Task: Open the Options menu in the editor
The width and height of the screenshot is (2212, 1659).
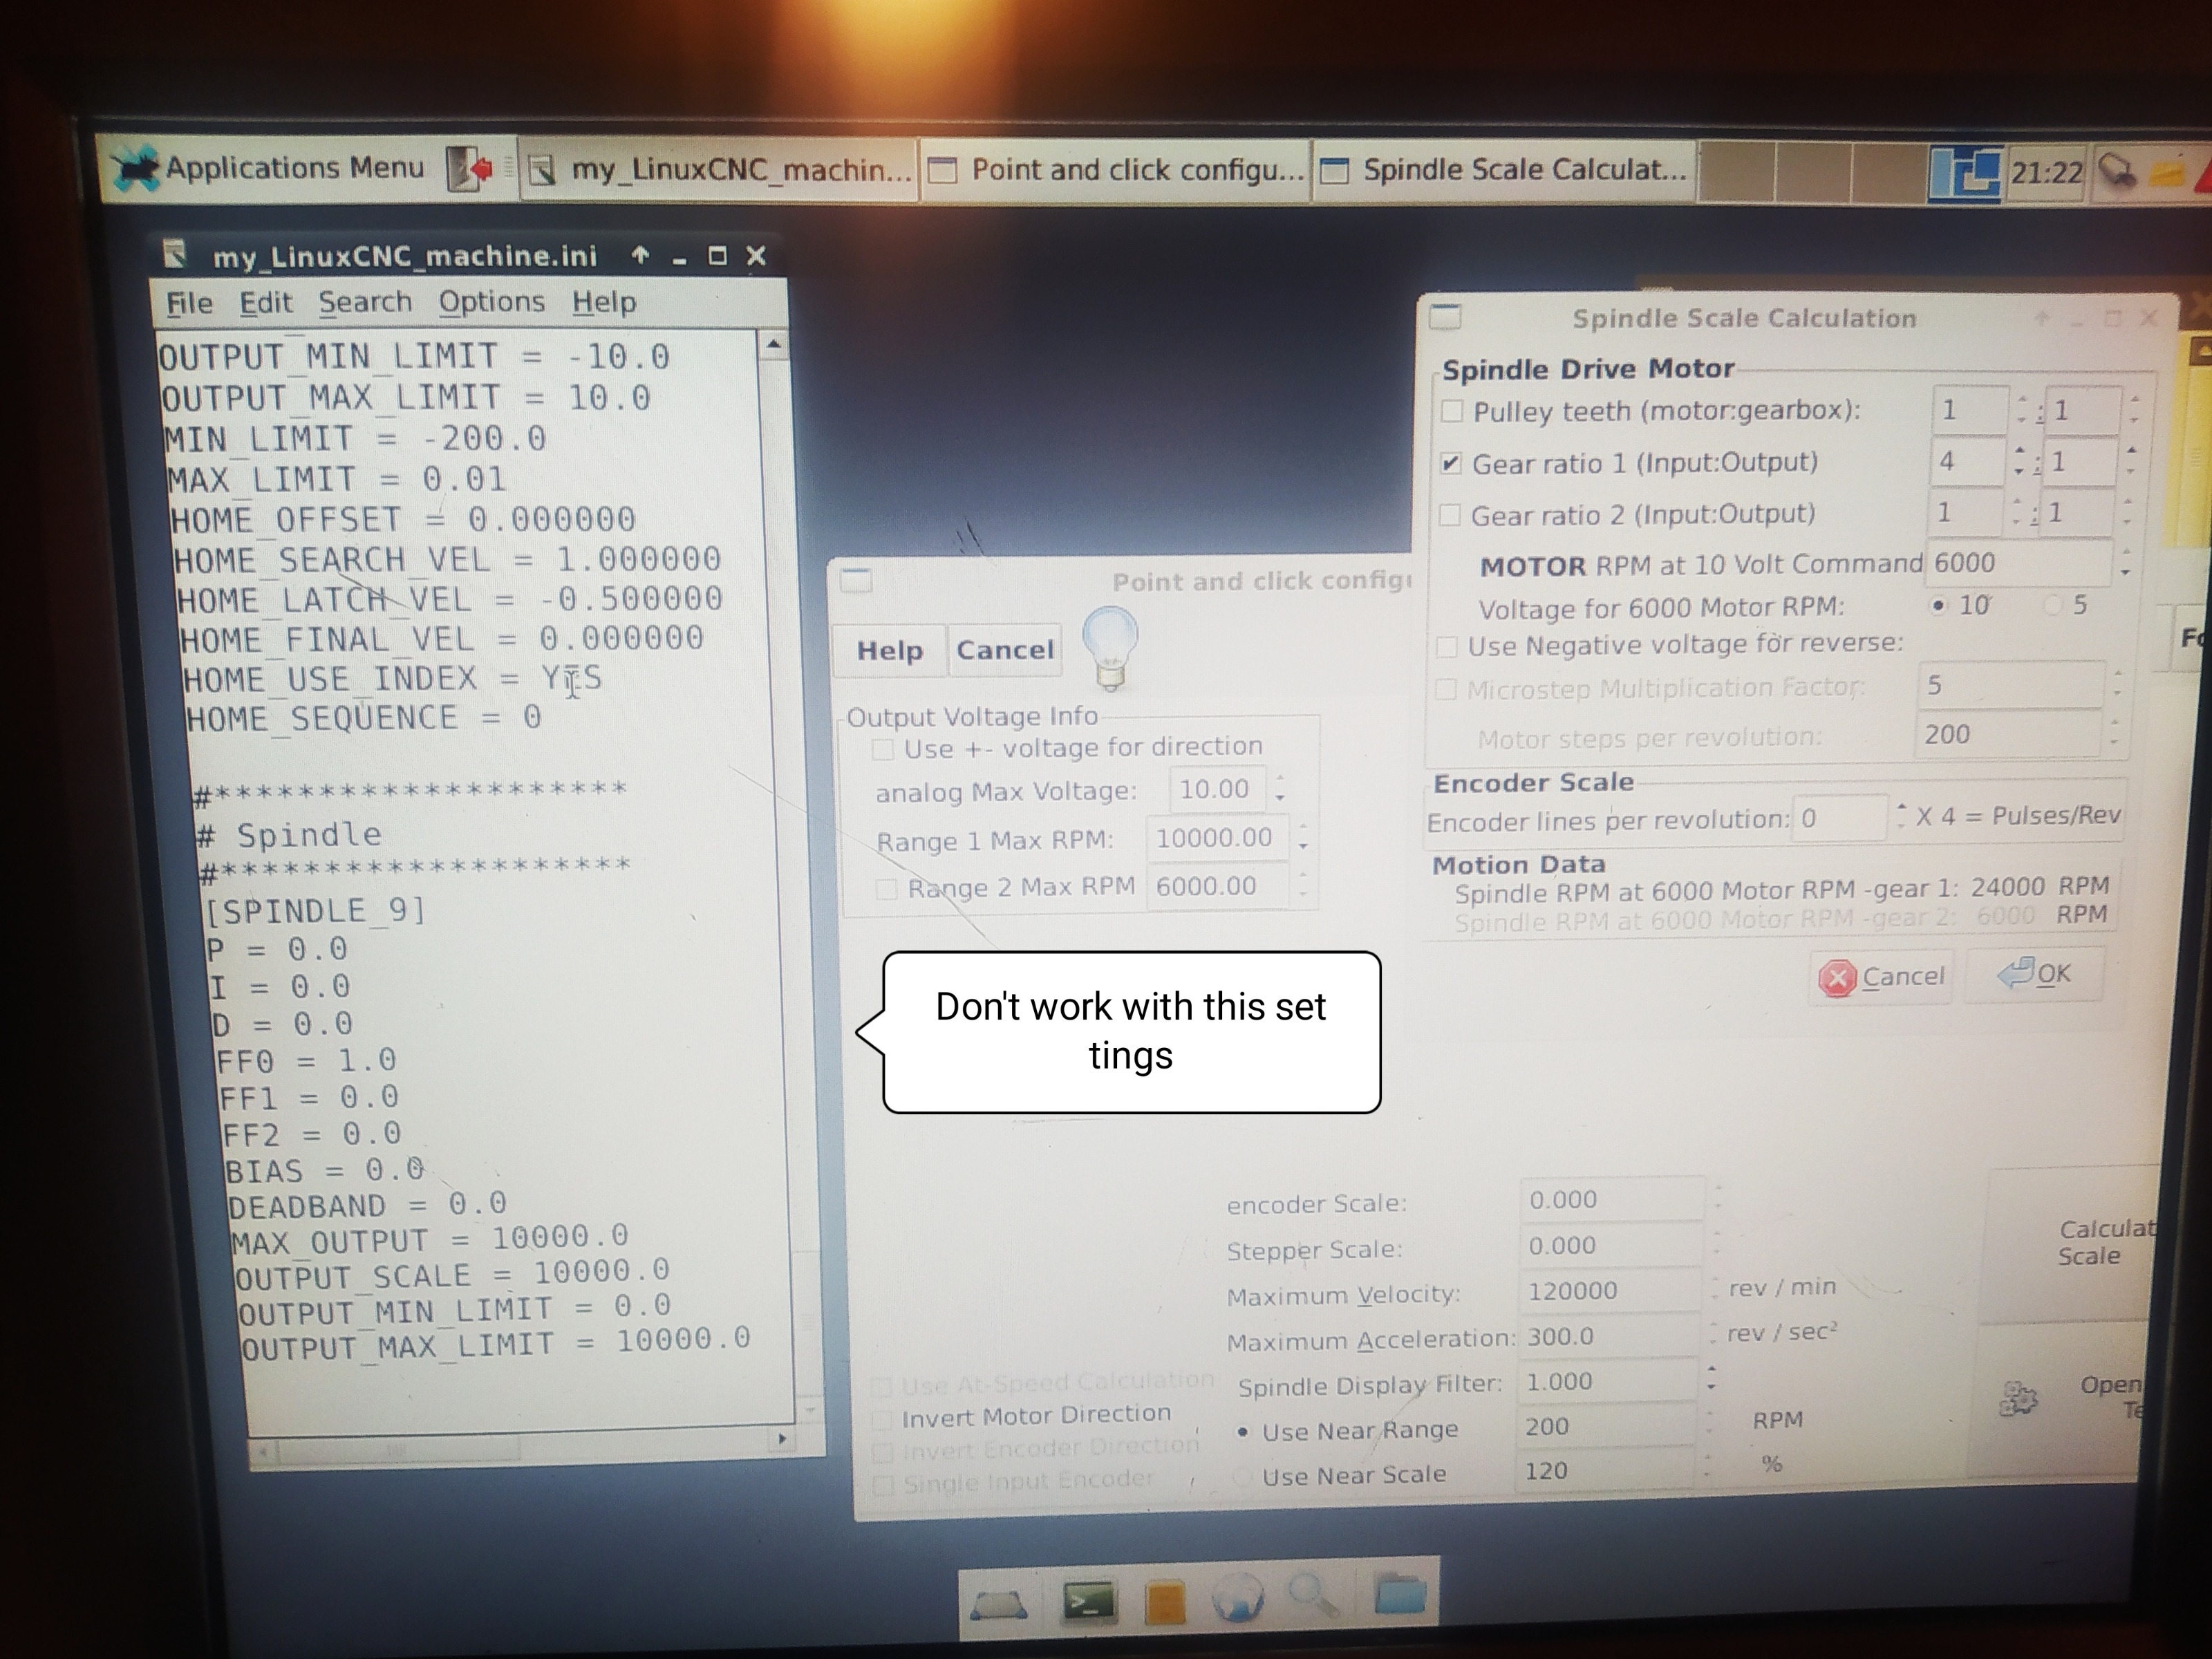Action: point(491,302)
